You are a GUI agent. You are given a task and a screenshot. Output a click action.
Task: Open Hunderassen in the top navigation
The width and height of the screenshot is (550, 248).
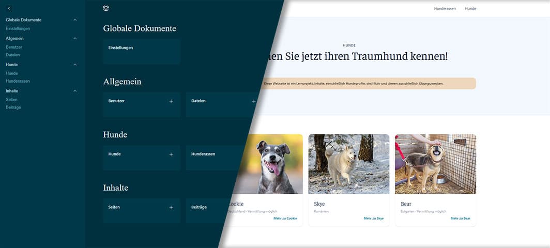point(445,9)
